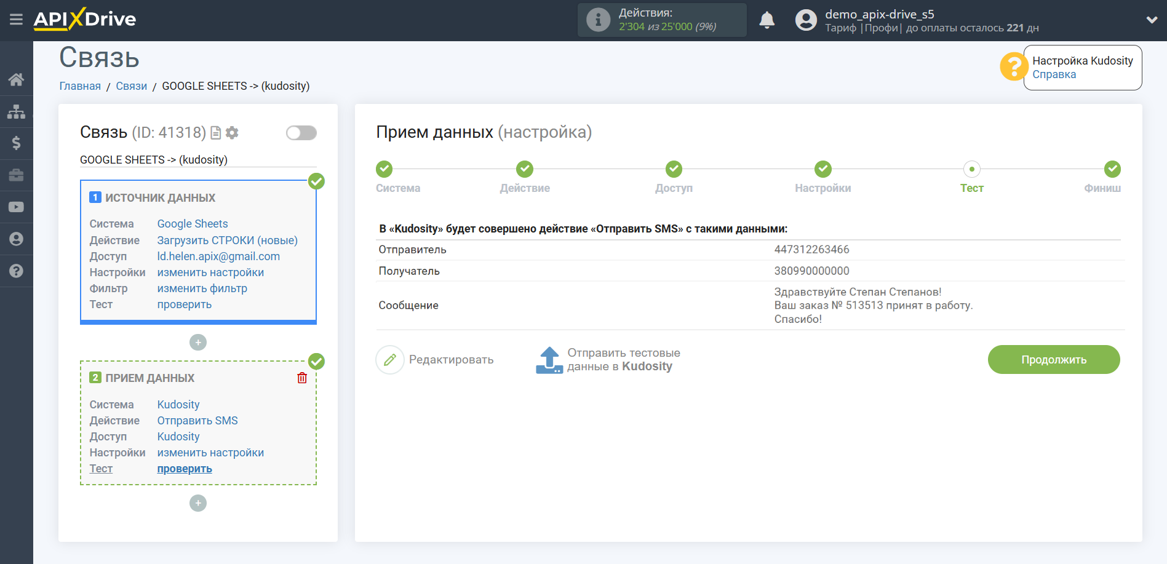
Task: Click изменить фильтр link
Action: 202,288
